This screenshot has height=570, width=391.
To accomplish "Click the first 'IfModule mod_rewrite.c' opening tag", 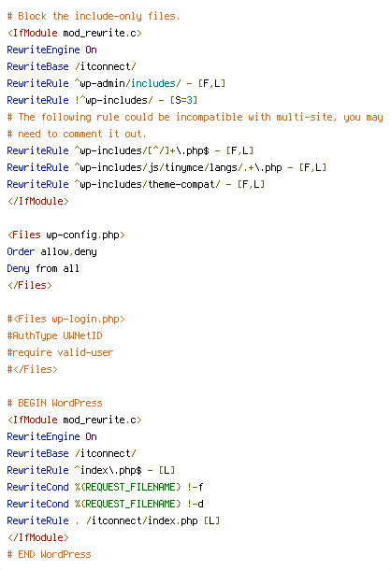I will tap(74, 33).
